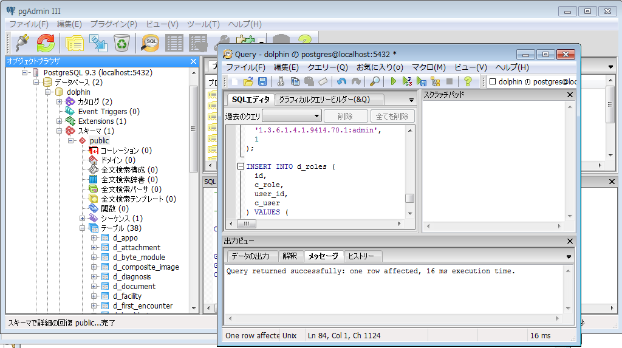The height and width of the screenshot is (348, 622).
Task: Expand the Extensions (1) node
Action: (x=59, y=121)
